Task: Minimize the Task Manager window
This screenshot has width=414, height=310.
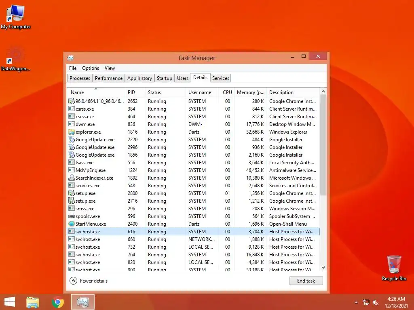Action: [x=293, y=57]
